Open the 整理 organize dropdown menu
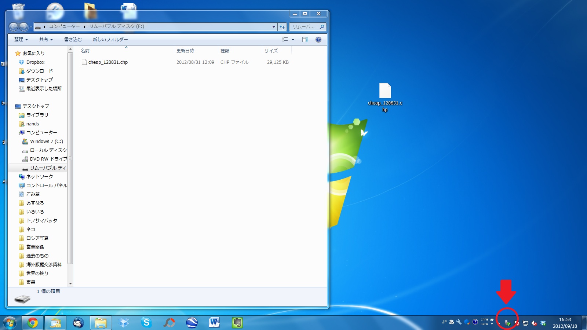 click(x=21, y=40)
